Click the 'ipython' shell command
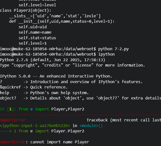 tap(107, 54)
